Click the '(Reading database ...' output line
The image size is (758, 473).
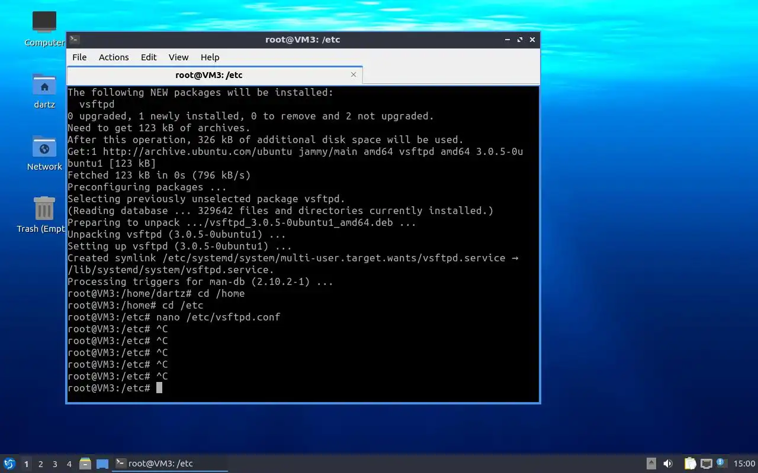point(281,210)
